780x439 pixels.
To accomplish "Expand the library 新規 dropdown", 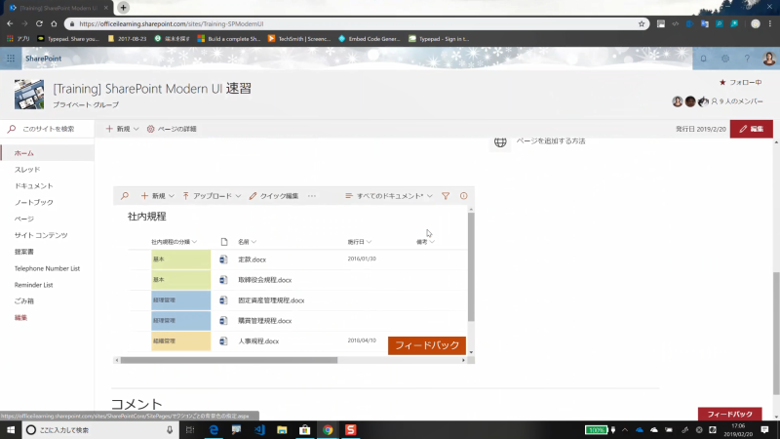I will click(x=157, y=196).
